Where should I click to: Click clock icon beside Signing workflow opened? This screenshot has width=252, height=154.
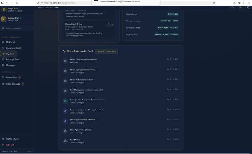click(65, 71)
